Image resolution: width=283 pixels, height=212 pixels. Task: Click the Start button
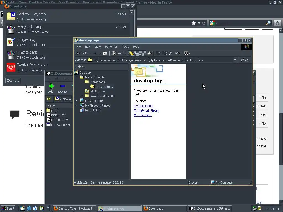(8, 208)
